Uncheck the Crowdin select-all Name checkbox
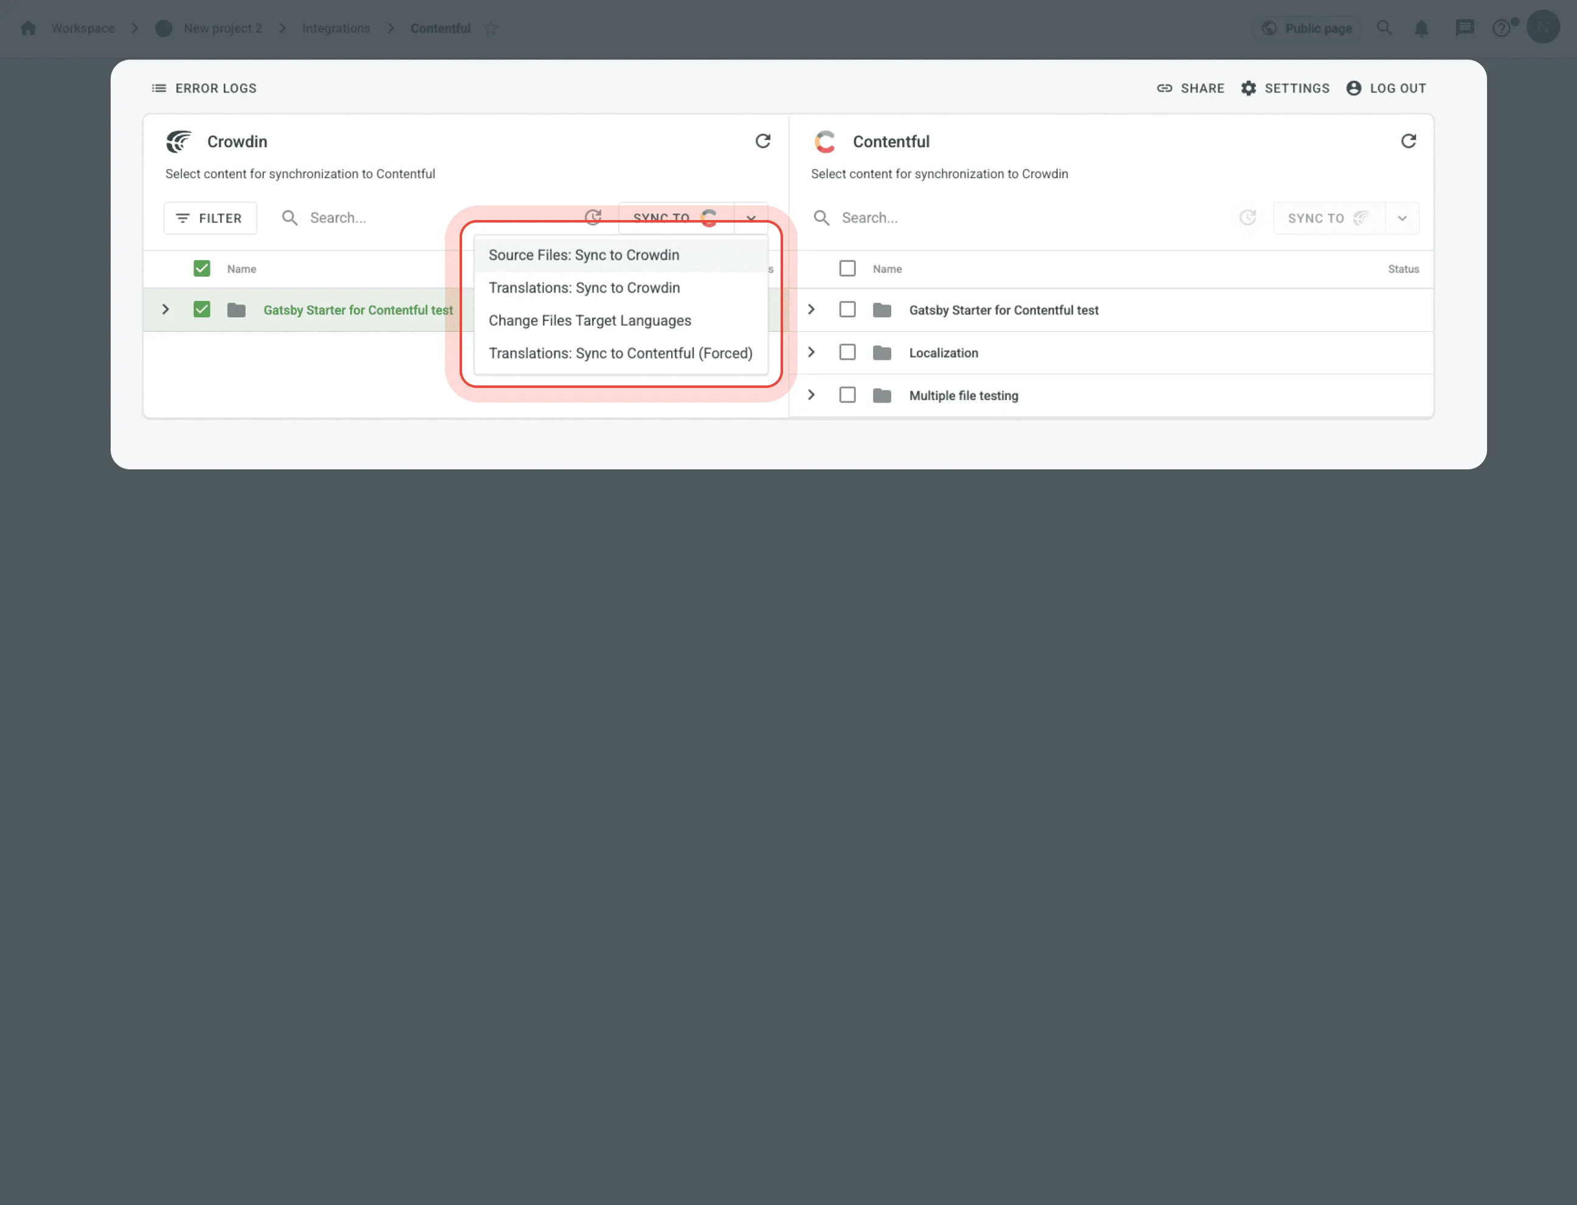 click(201, 268)
